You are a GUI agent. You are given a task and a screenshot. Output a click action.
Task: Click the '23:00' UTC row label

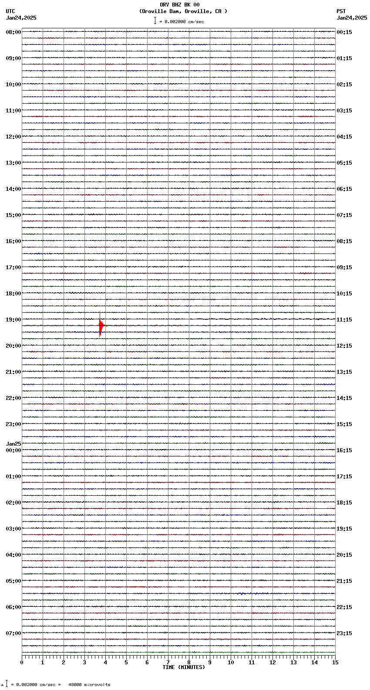(13, 424)
